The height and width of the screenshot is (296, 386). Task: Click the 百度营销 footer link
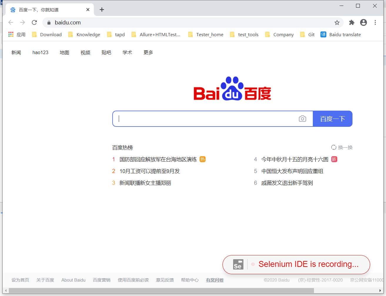tap(102, 280)
